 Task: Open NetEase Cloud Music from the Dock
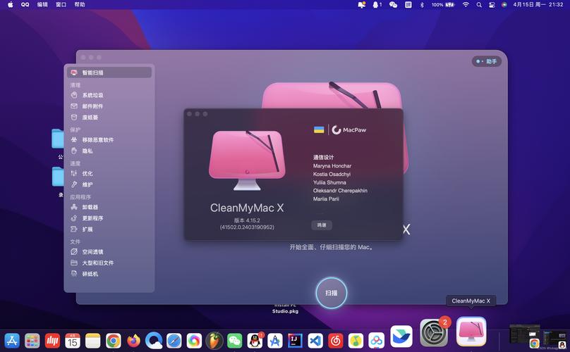tap(336, 341)
